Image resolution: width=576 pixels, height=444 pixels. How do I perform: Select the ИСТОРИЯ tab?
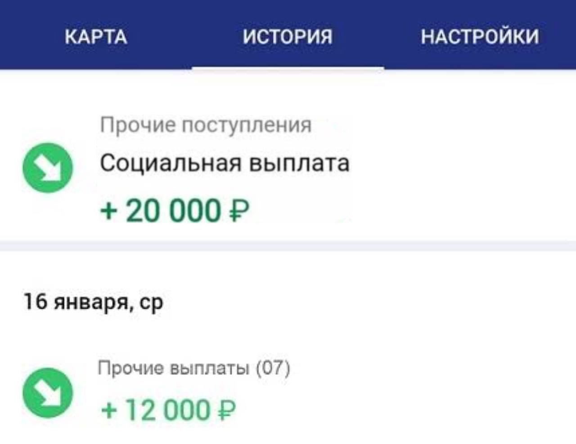point(288,36)
